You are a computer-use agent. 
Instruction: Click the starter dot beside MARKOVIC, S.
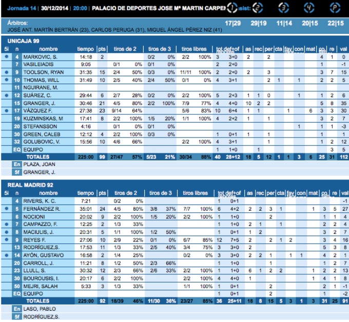pos(7,57)
